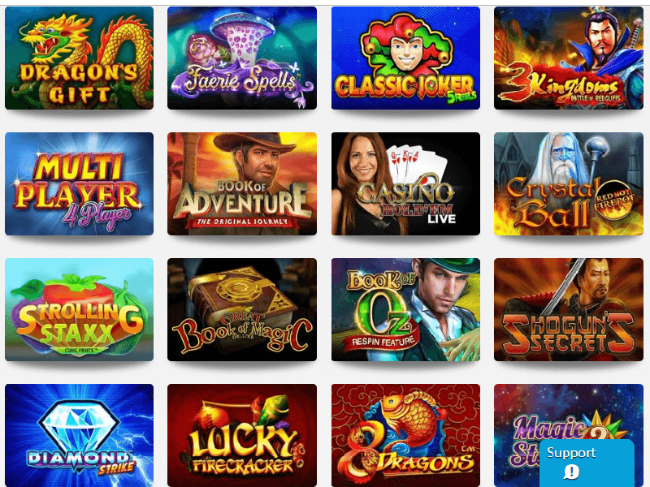Select the Classic Joker 5 Reels game
Viewport: 650px width, 487px height.
click(405, 58)
